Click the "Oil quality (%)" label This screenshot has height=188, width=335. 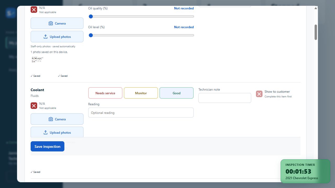click(x=98, y=8)
